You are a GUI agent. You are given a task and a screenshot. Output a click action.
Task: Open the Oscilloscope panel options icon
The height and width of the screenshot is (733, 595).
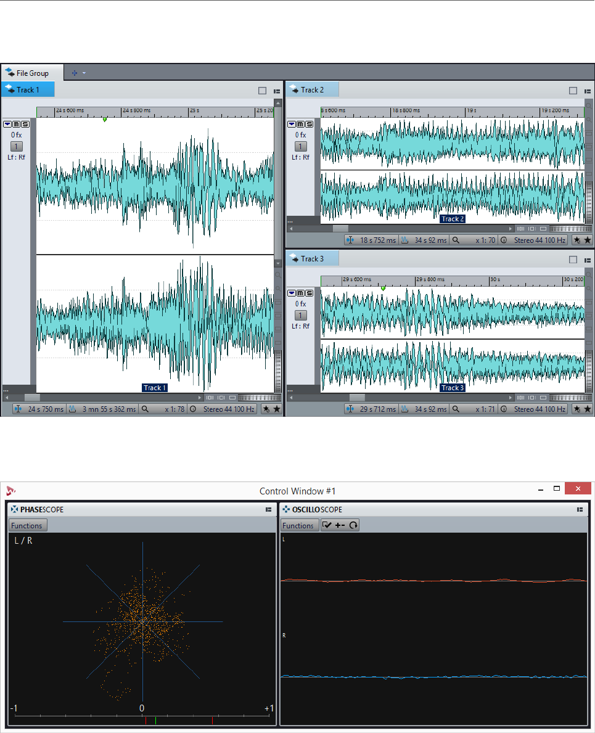coord(580,510)
